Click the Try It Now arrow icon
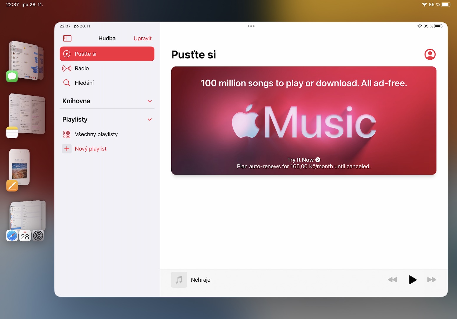Image resolution: width=457 pixels, height=319 pixels. point(318,160)
